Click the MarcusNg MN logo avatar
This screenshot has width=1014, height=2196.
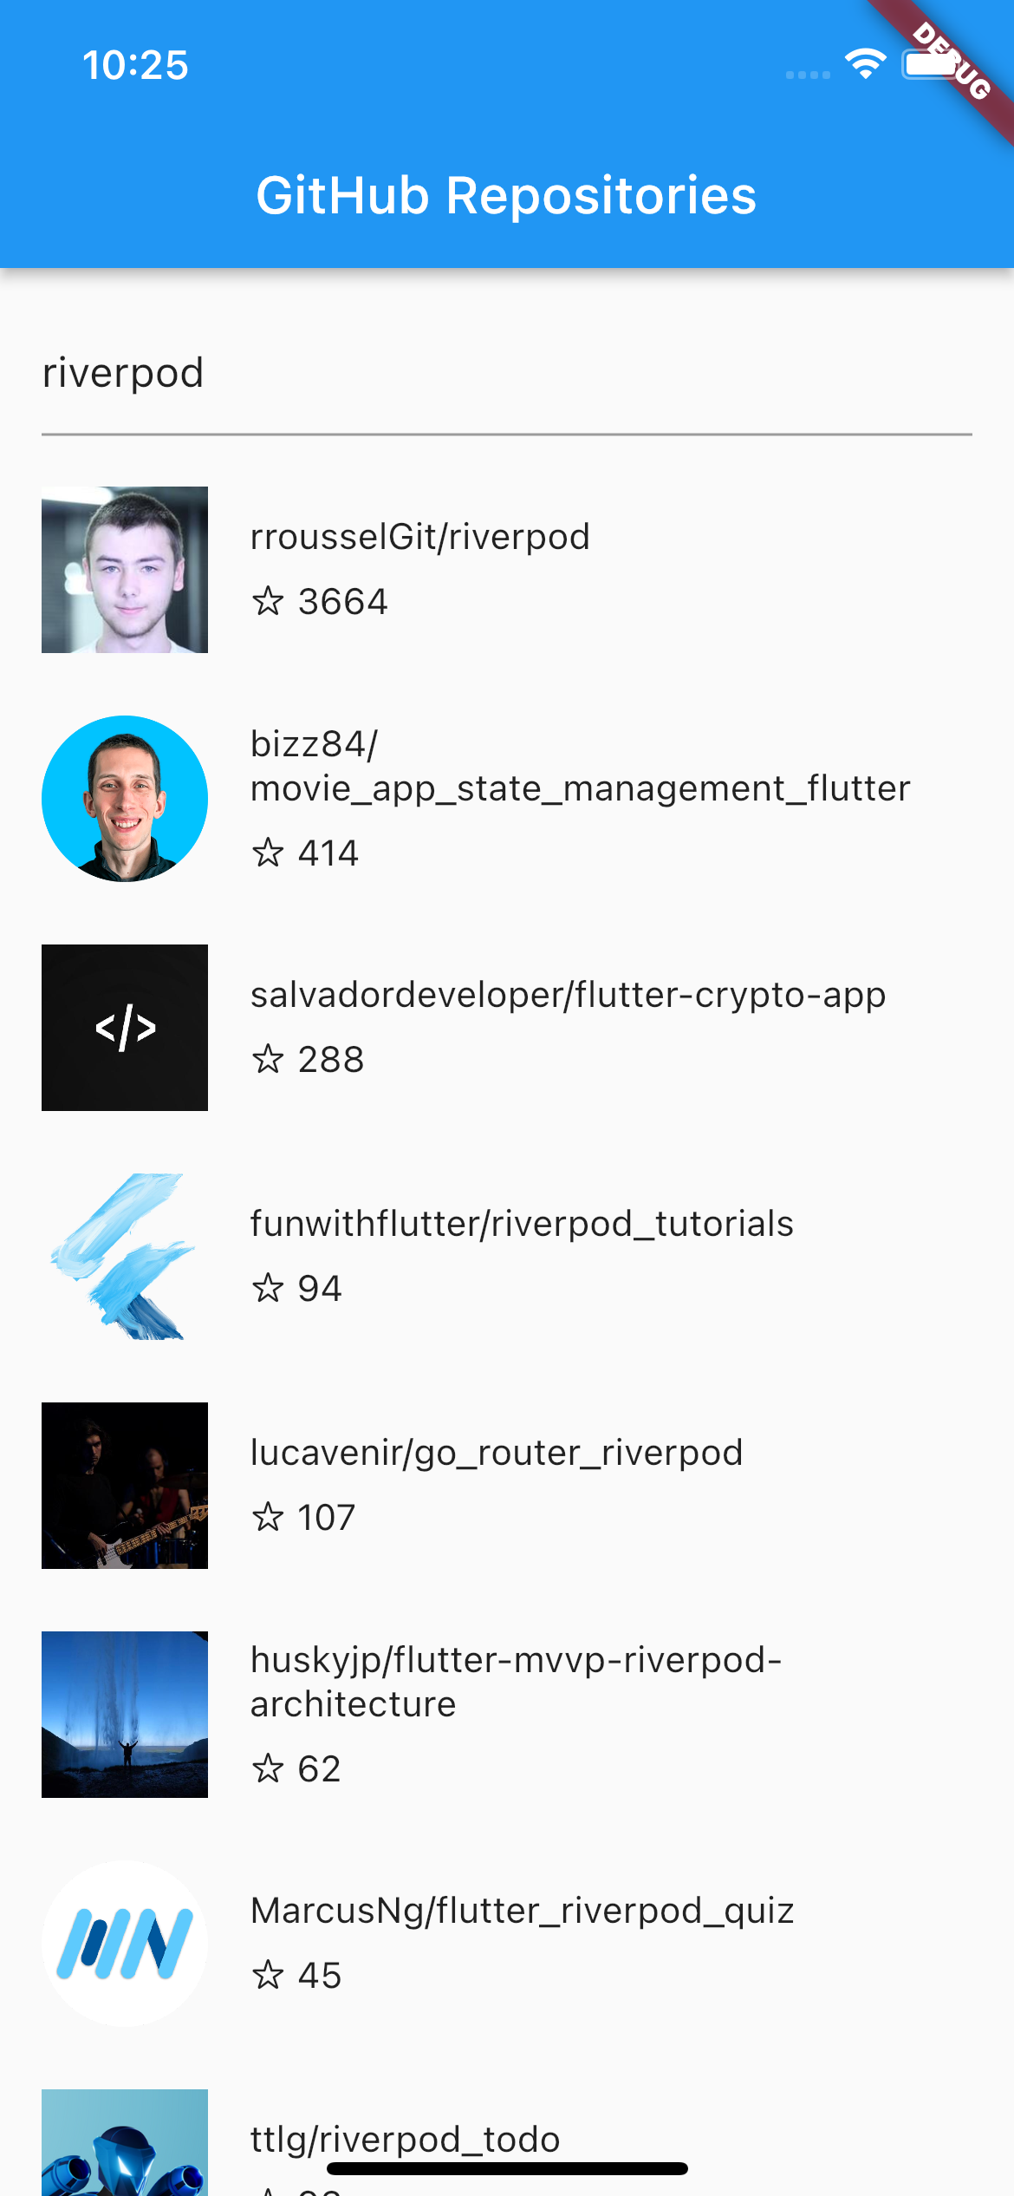(124, 1942)
